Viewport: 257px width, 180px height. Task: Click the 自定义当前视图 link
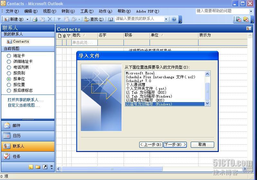click(24, 105)
